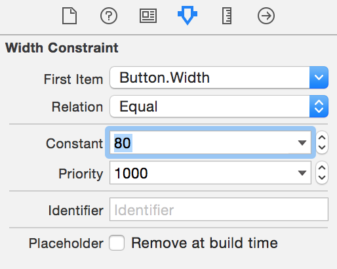Image resolution: width=337 pixels, height=269 pixels.
Task: Increase the Constant value with stepper up
Action: click(x=322, y=138)
